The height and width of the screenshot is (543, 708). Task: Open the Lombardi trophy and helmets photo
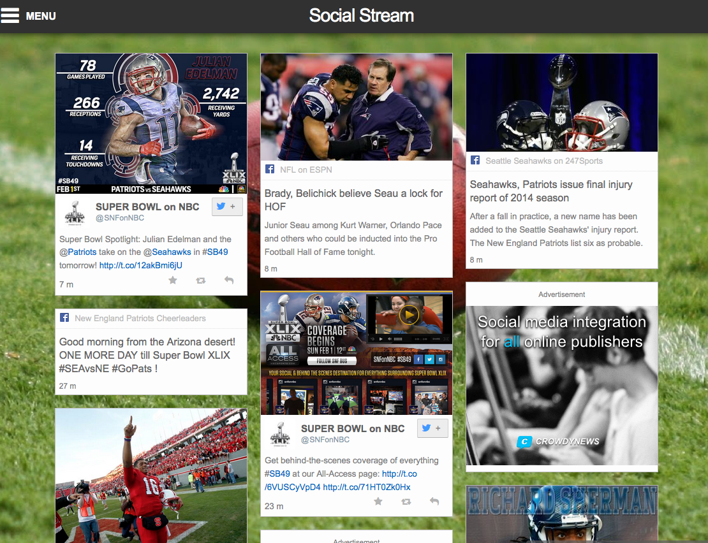pyautogui.click(x=562, y=103)
